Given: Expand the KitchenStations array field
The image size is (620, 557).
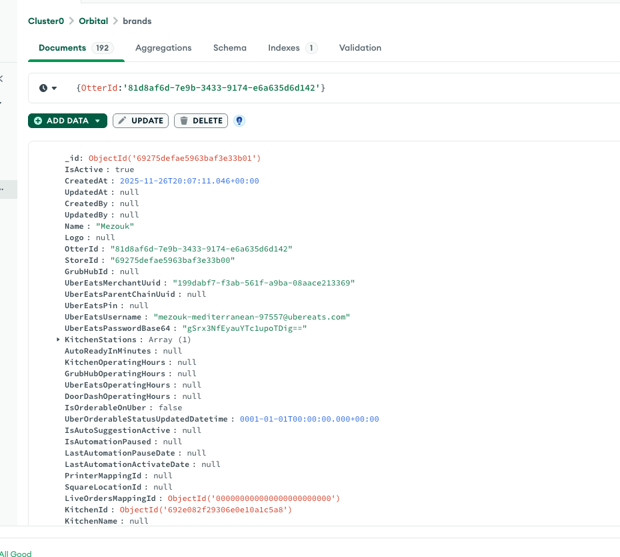Looking at the screenshot, I should (x=57, y=340).
